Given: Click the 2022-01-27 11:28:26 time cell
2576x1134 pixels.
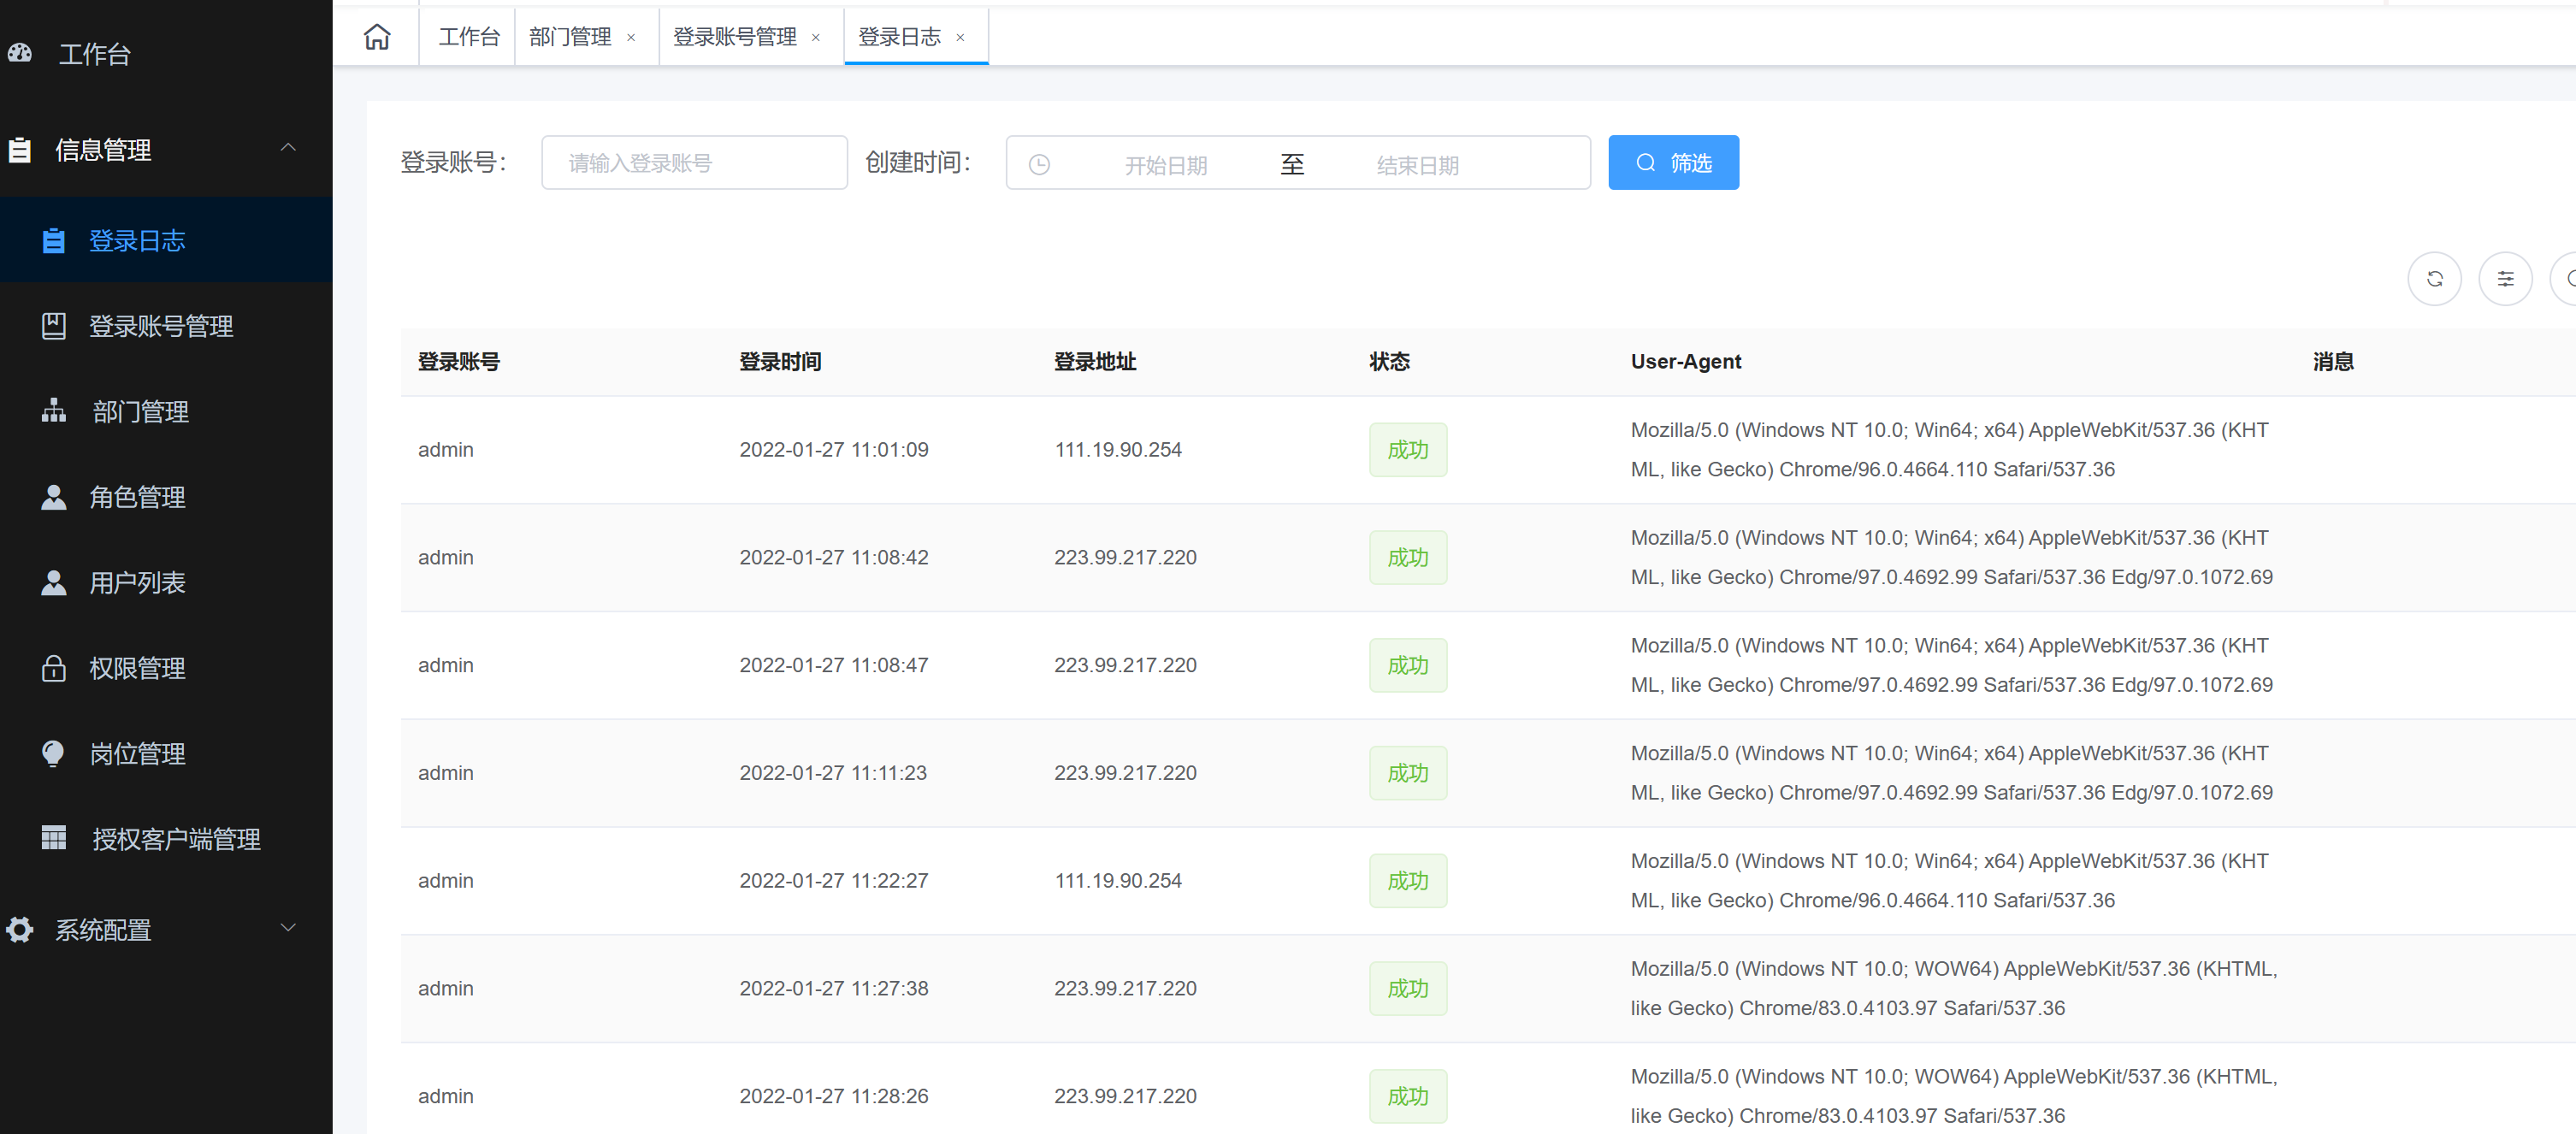Looking at the screenshot, I should click(x=834, y=1096).
